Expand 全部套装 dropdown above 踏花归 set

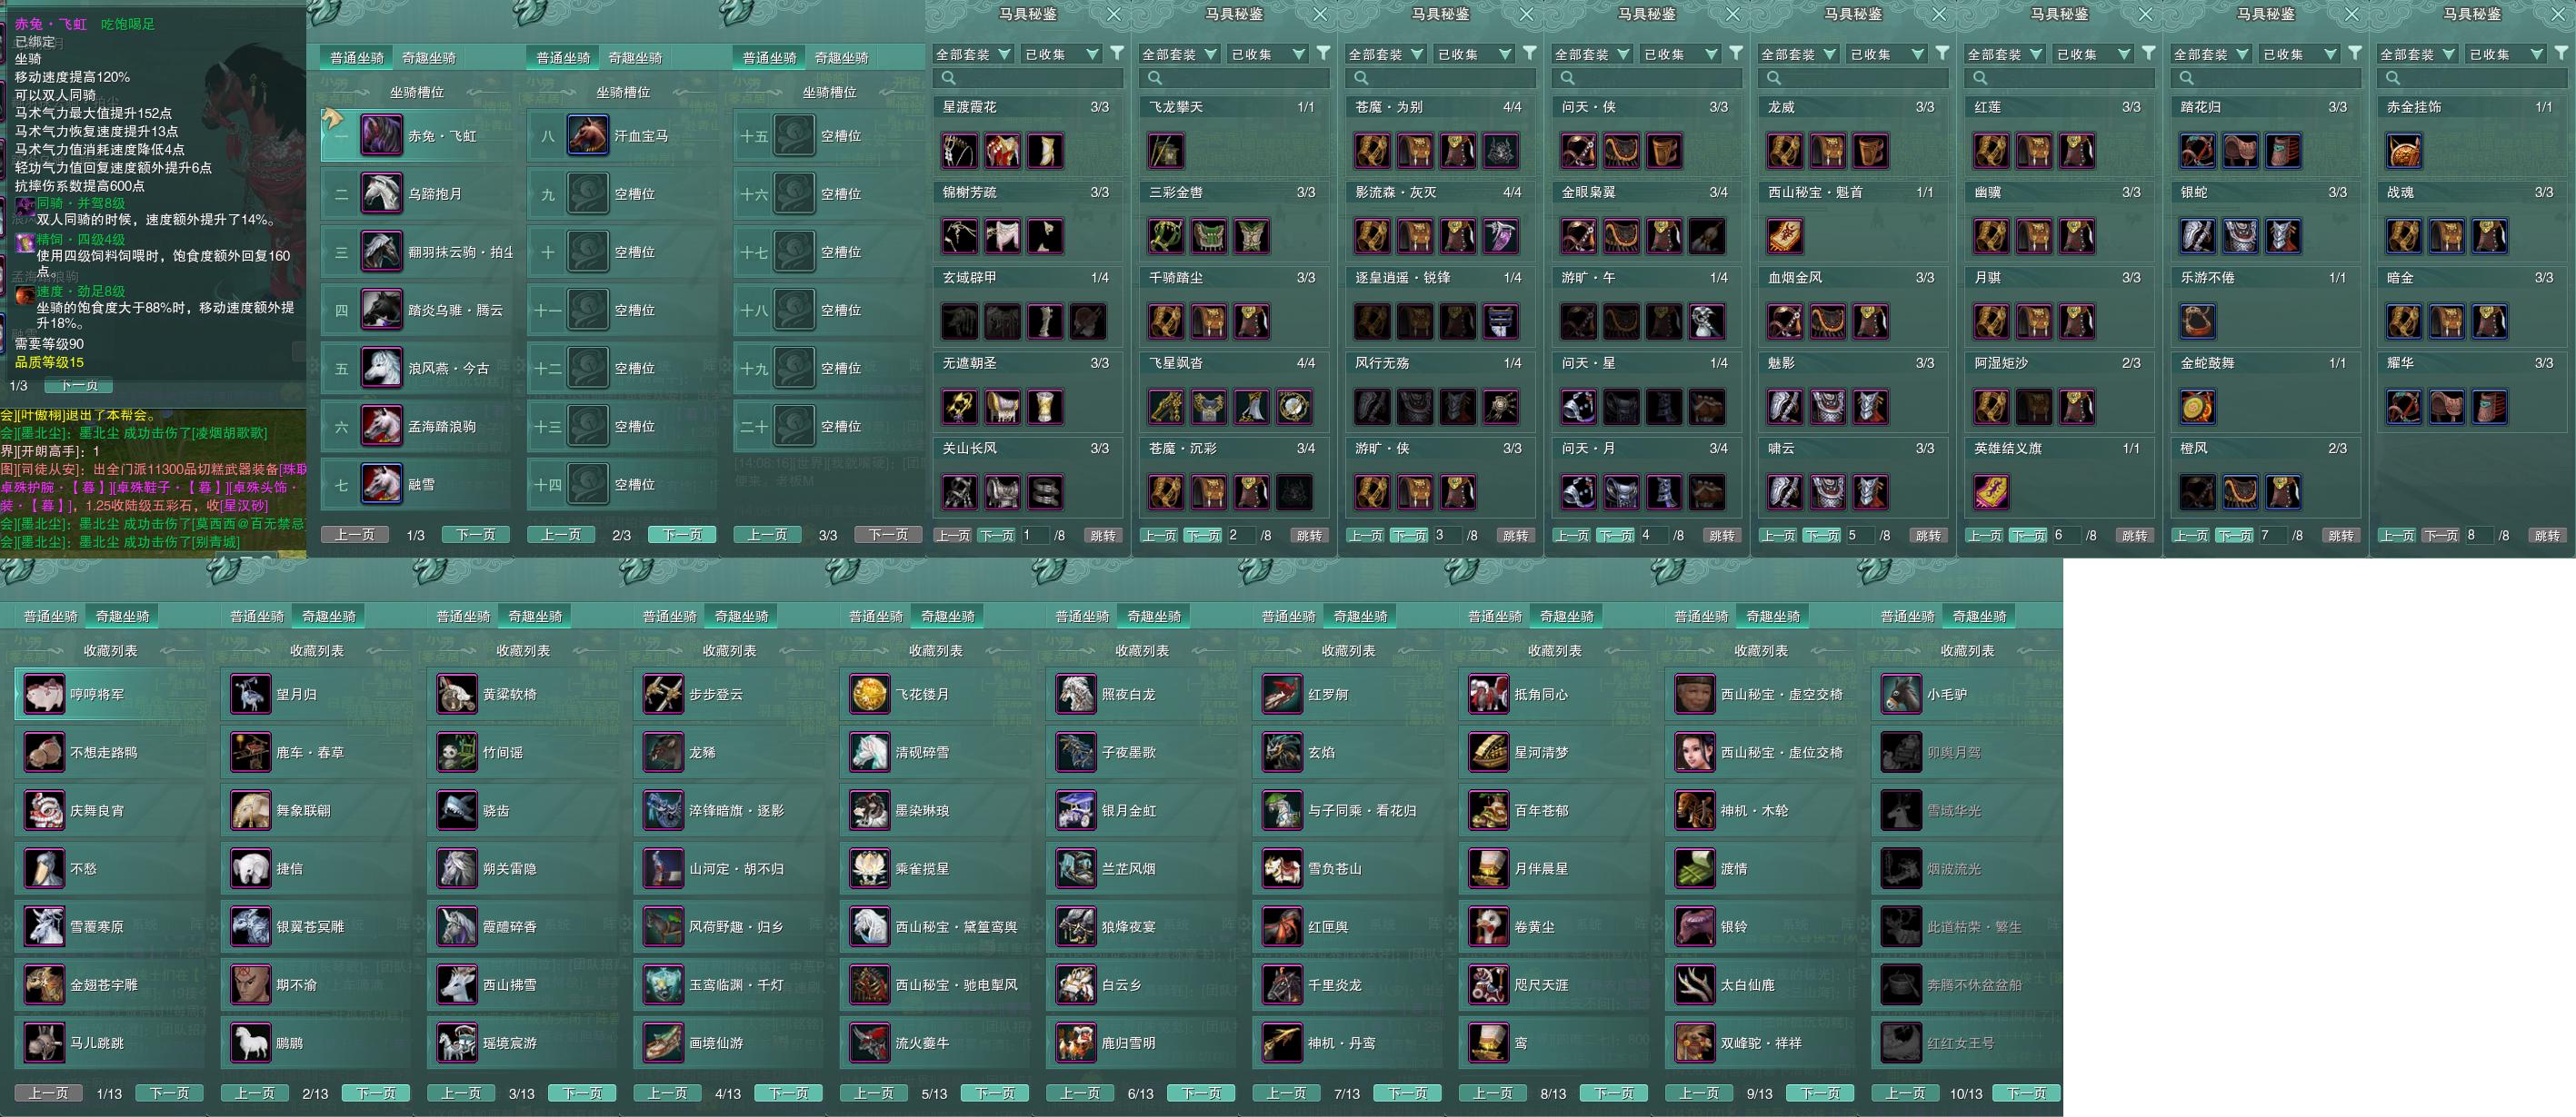[x=2212, y=54]
